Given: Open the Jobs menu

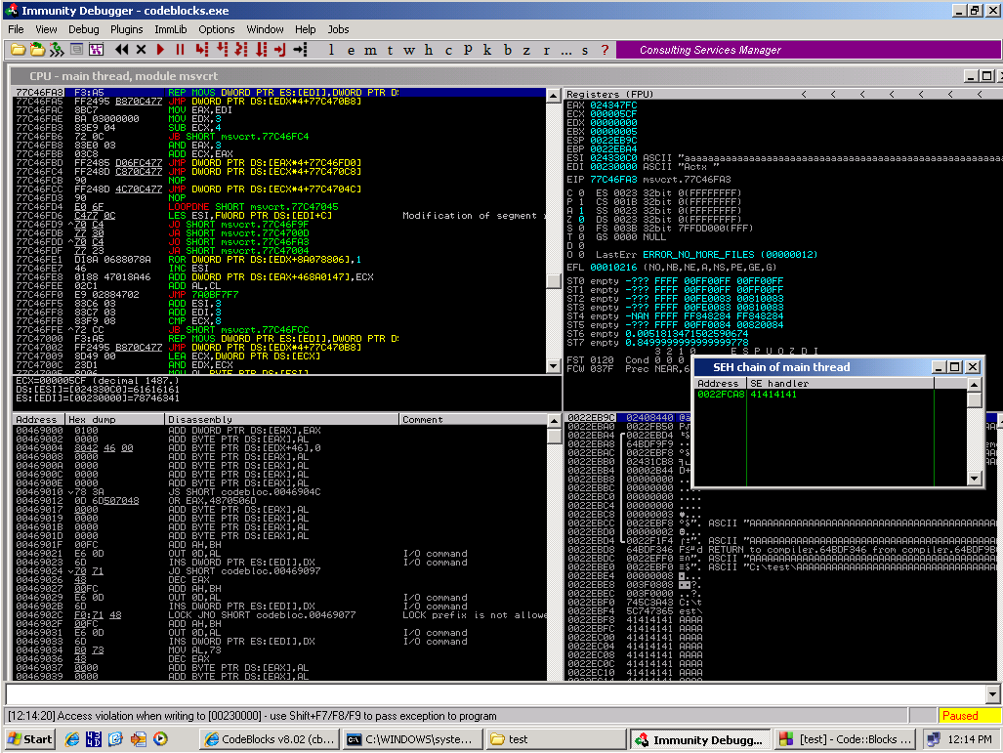Looking at the screenshot, I should pyautogui.click(x=338, y=29).
